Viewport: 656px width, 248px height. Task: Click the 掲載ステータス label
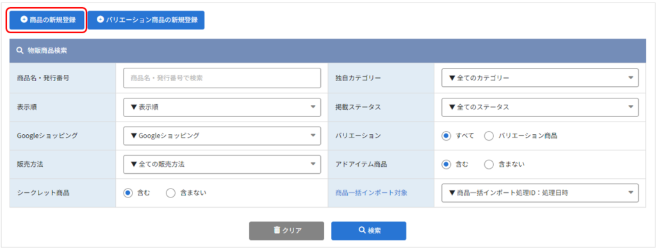pyautogui.click(x=358, y=107)
